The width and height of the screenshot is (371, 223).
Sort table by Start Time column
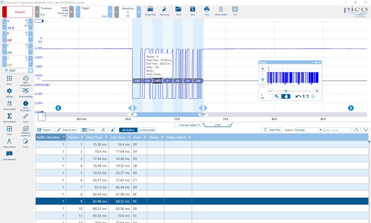pos(96,137)
